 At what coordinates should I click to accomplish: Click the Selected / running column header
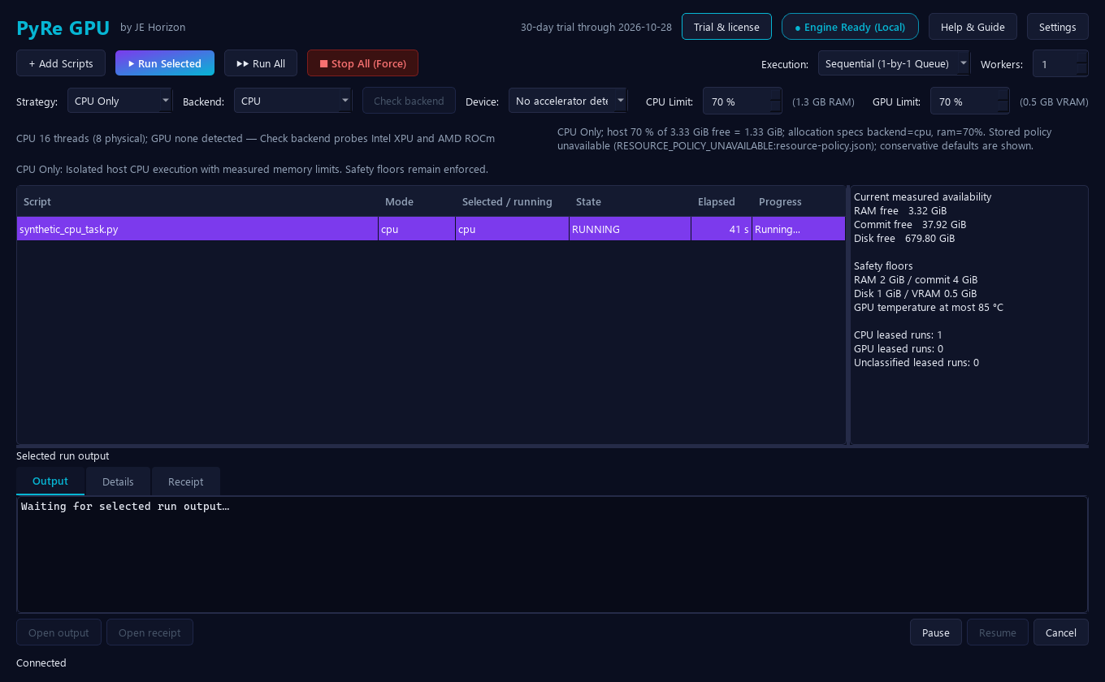click(x=512, y=201)
